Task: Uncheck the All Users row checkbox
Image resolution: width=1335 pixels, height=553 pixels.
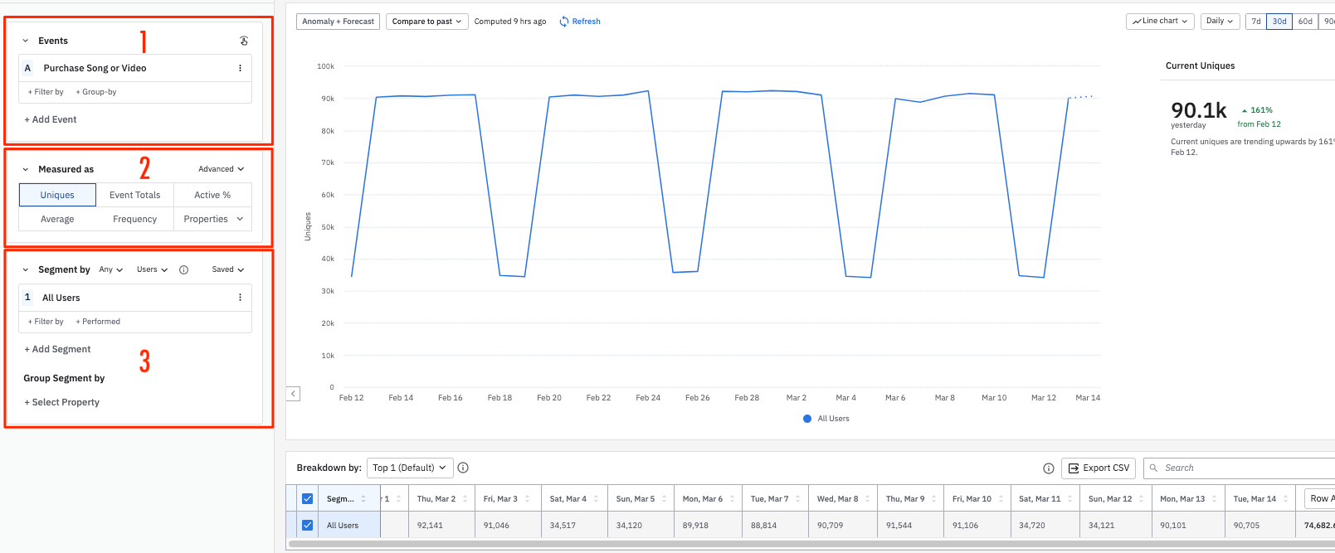Action: pos(308,526)
